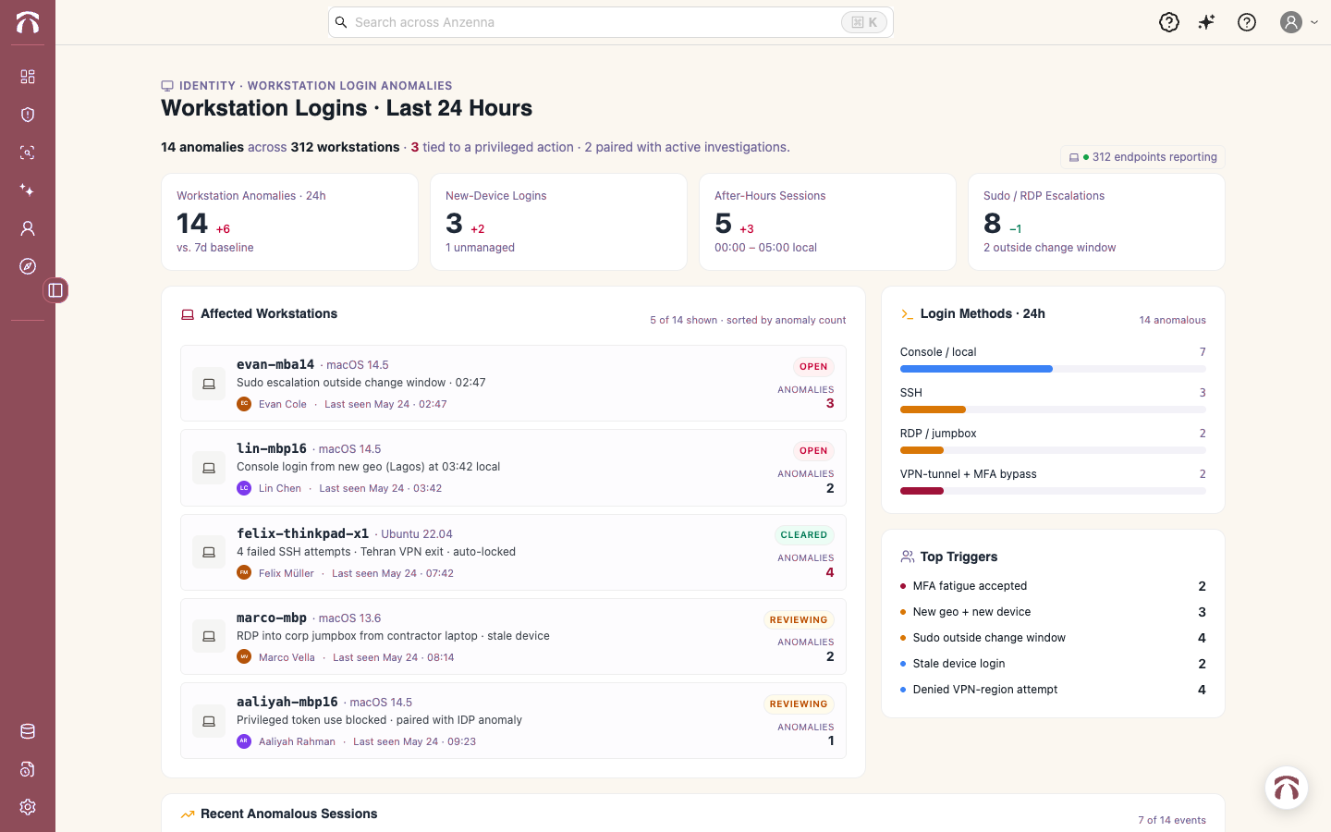This screenshot has height=832, width=1331.
Task: Open the support lifebuoy icon in header
Action: 1169,22
